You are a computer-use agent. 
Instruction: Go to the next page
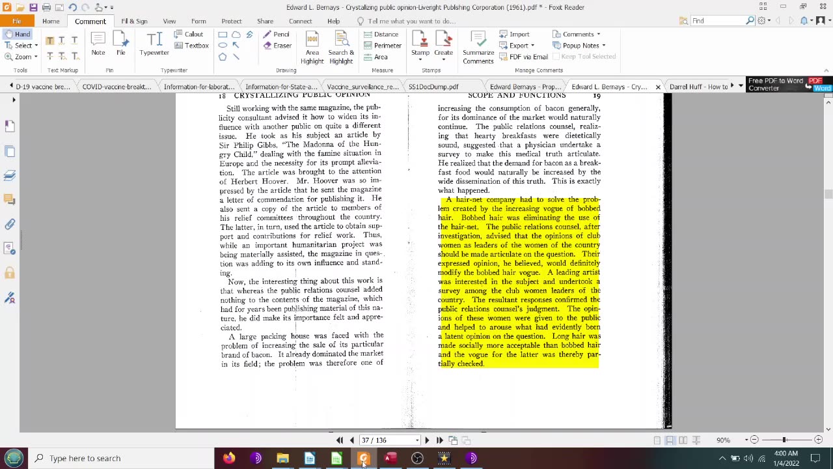427,440
